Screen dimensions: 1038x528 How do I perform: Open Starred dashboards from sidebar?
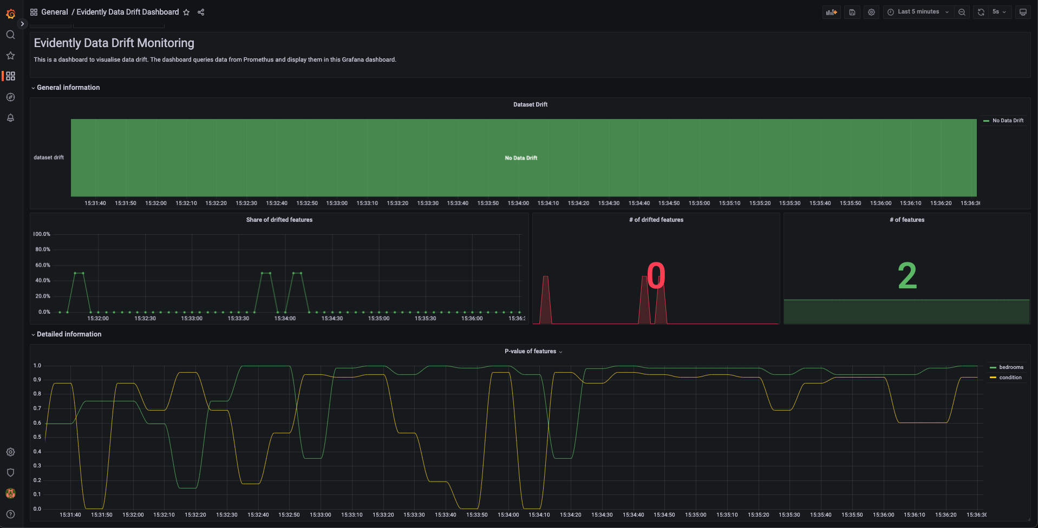coord(10,56)
